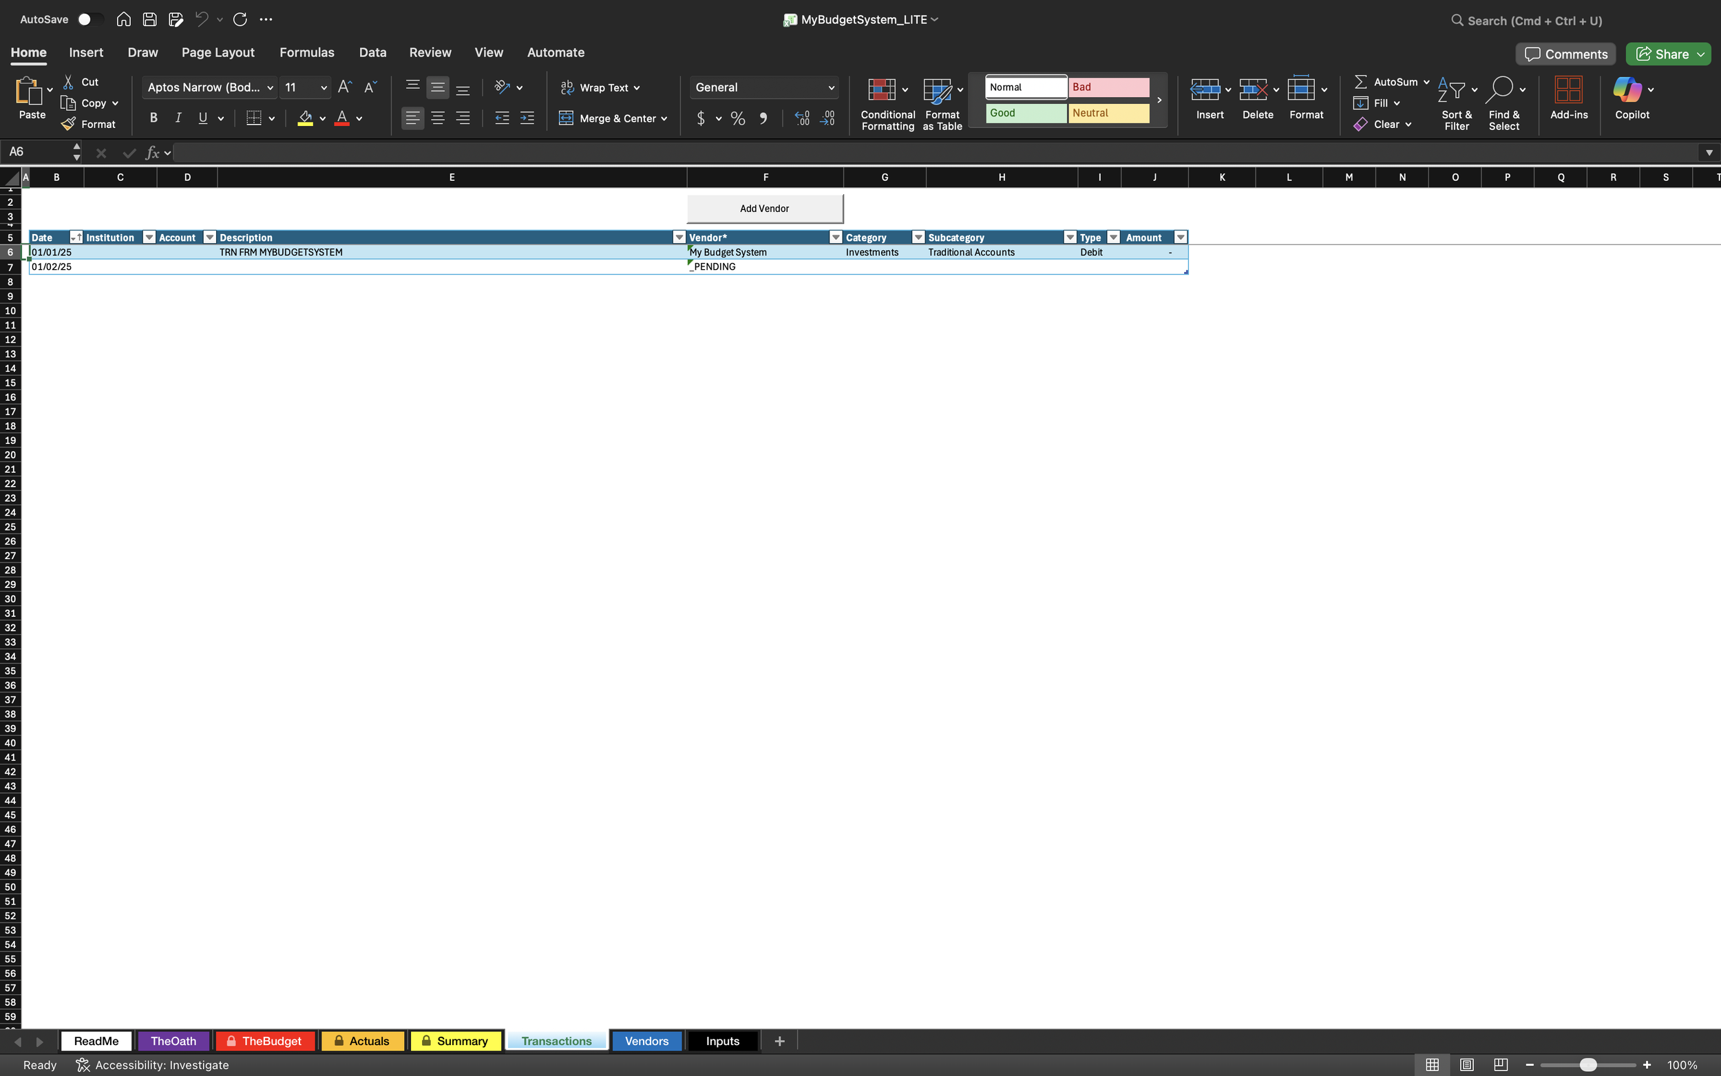Click the Add Vendor button

click(763, 208)
